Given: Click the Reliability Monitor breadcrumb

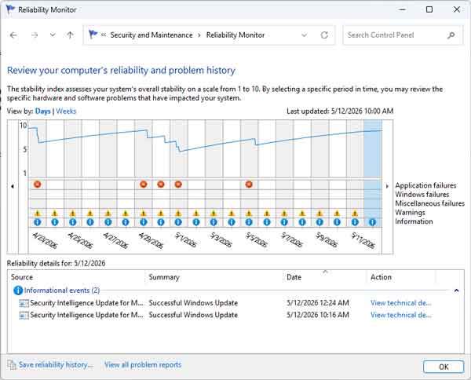Looking at the screenshot, I should (x=235, y=35).
